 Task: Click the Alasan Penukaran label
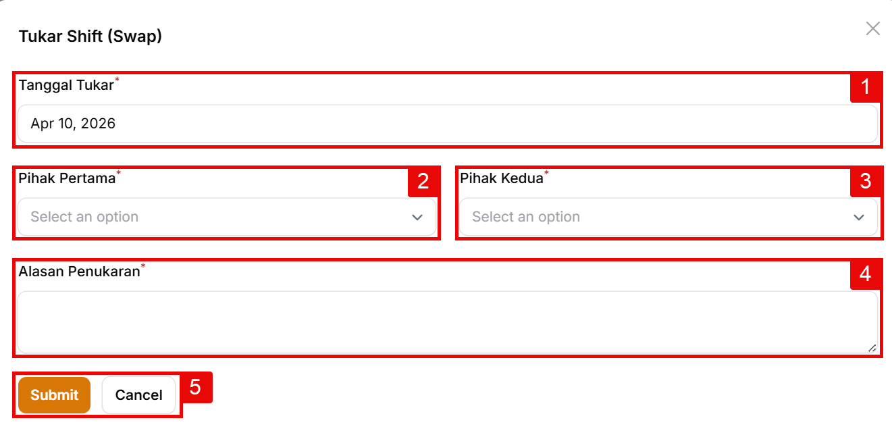(79, 272)
